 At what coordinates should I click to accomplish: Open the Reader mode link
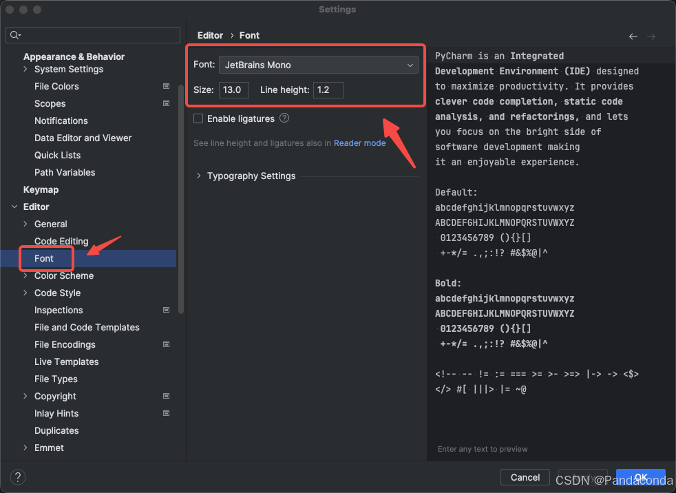click(x=359, y=143)
